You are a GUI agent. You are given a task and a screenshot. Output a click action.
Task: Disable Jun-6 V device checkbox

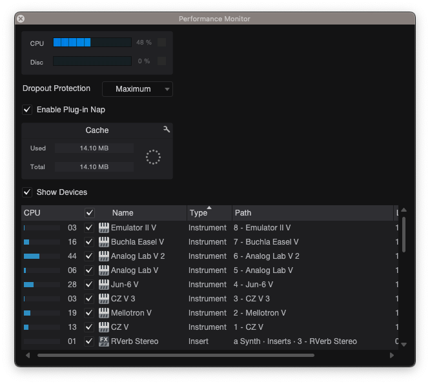[89, 285]
